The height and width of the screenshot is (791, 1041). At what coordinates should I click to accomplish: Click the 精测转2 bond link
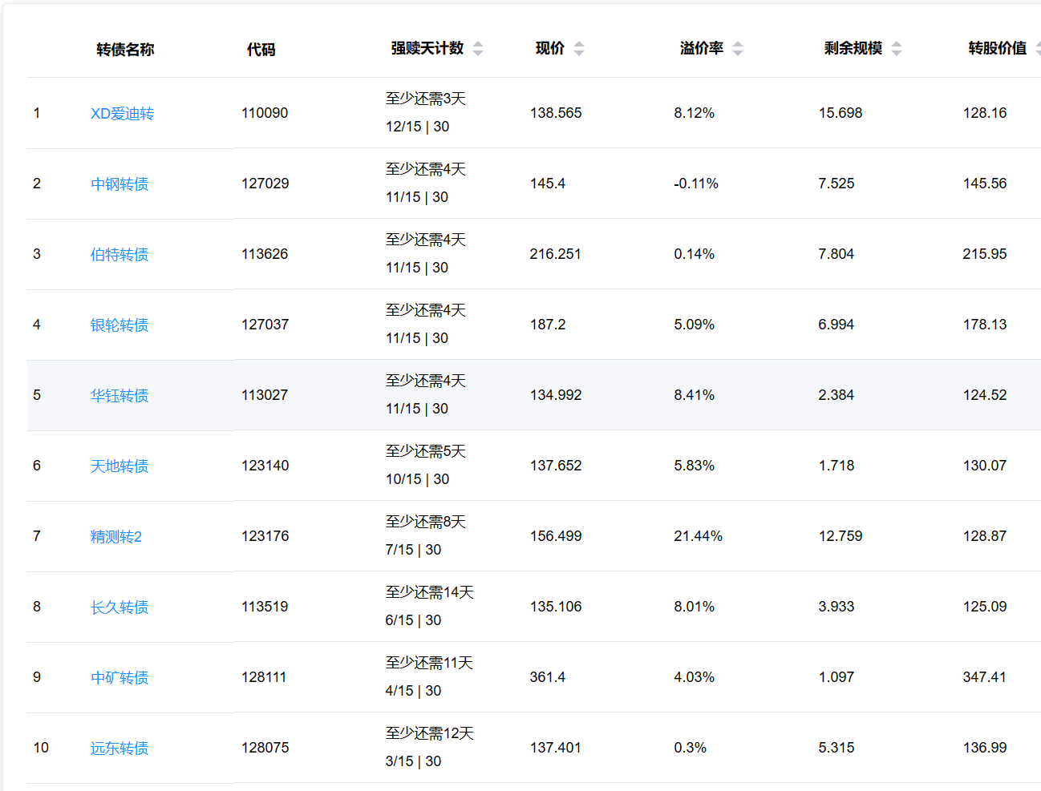116,537
